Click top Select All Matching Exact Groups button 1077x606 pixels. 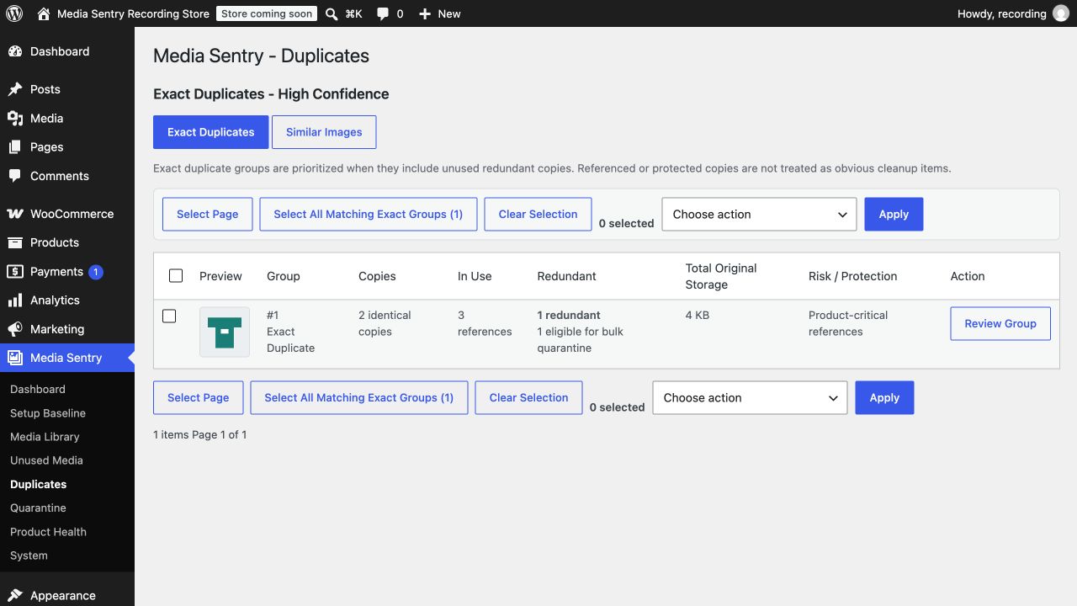pyautogui.click(x=369, y=215)
